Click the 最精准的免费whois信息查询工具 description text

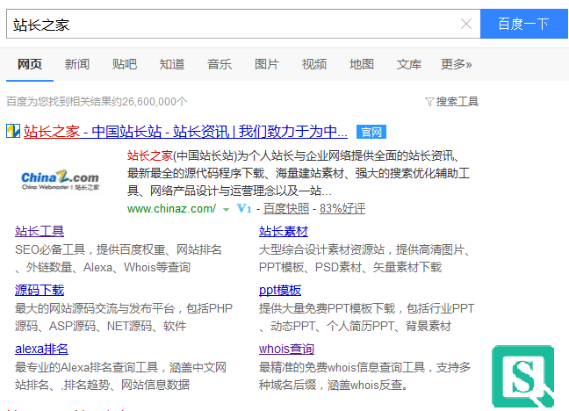coord(364,376)
